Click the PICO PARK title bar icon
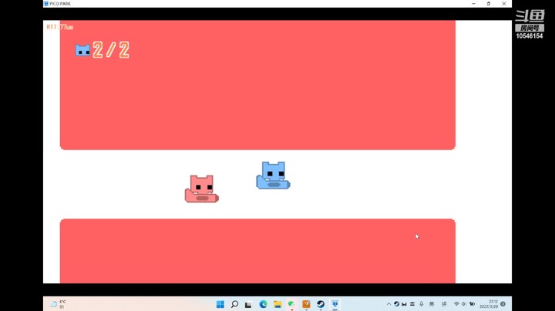This screenshot has height=311, width=555. click(x=46, y=4)
